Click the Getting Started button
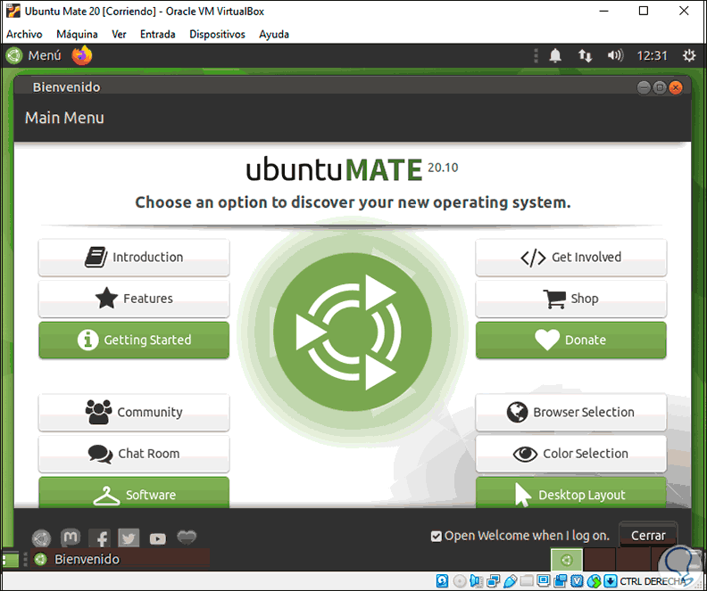Viewport: 707px width, 591px height. (134, 341)
